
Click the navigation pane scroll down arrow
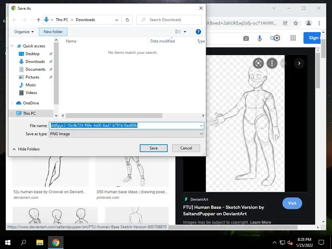tap(56, 116)
